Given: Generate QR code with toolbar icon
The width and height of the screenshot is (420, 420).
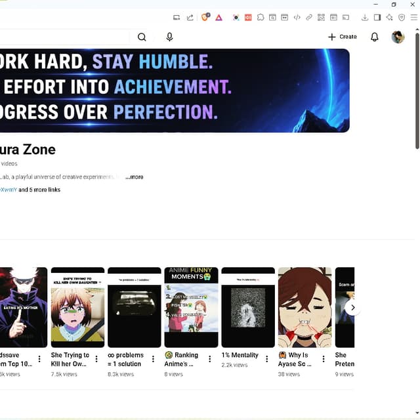Looking at the screenshot, I should (321, 18).
